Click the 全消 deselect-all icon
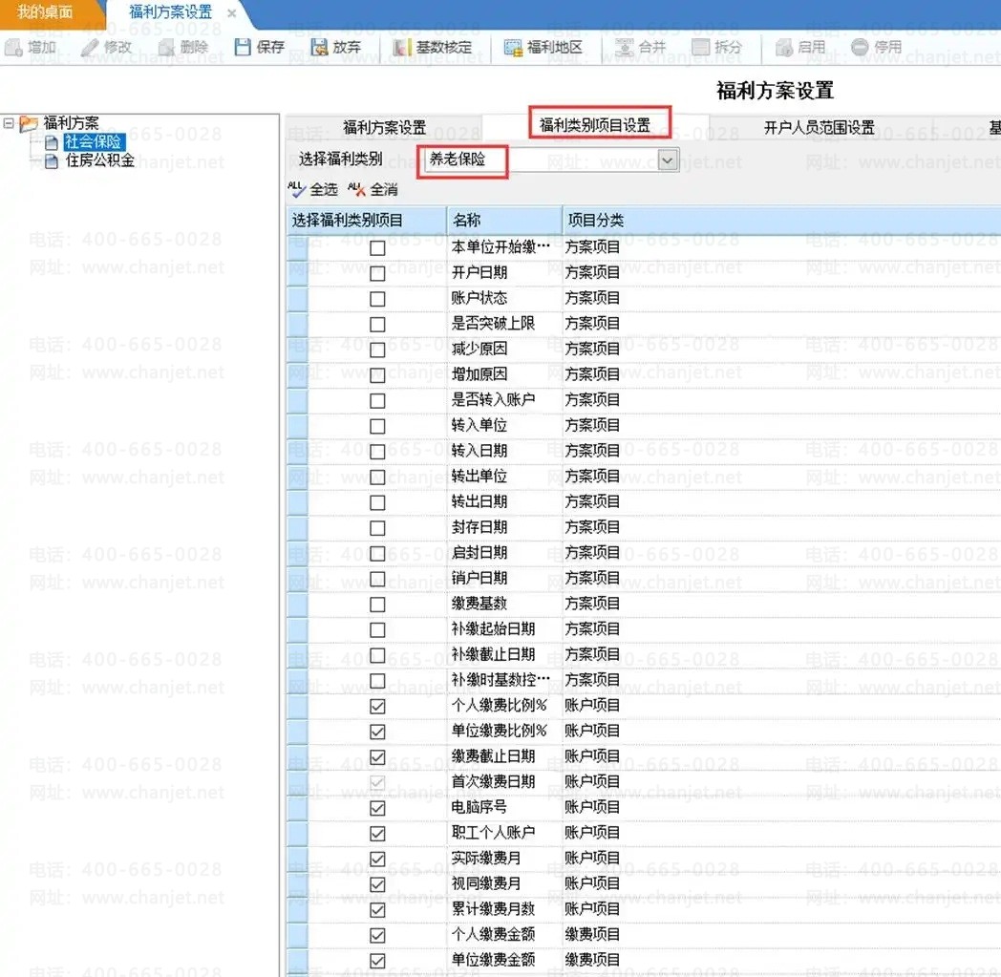 (357, 189)
